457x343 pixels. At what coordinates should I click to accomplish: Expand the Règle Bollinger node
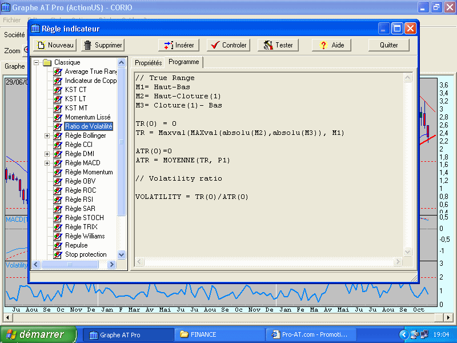click(x=47, y=135)
